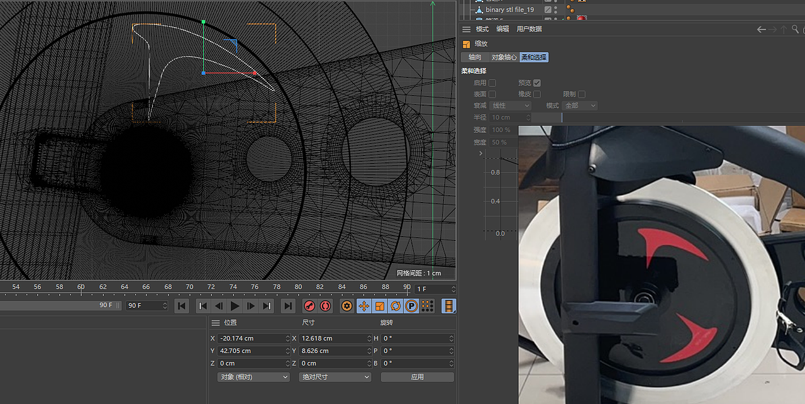
Task: Jump to previous keyframe
Action: pyautogui.click(x=203, y=306)
